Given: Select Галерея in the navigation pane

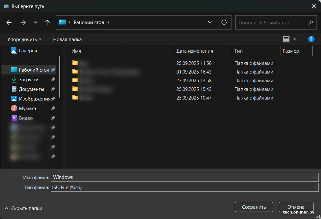Looking at the screenshot, I should [x=28, y=51].
